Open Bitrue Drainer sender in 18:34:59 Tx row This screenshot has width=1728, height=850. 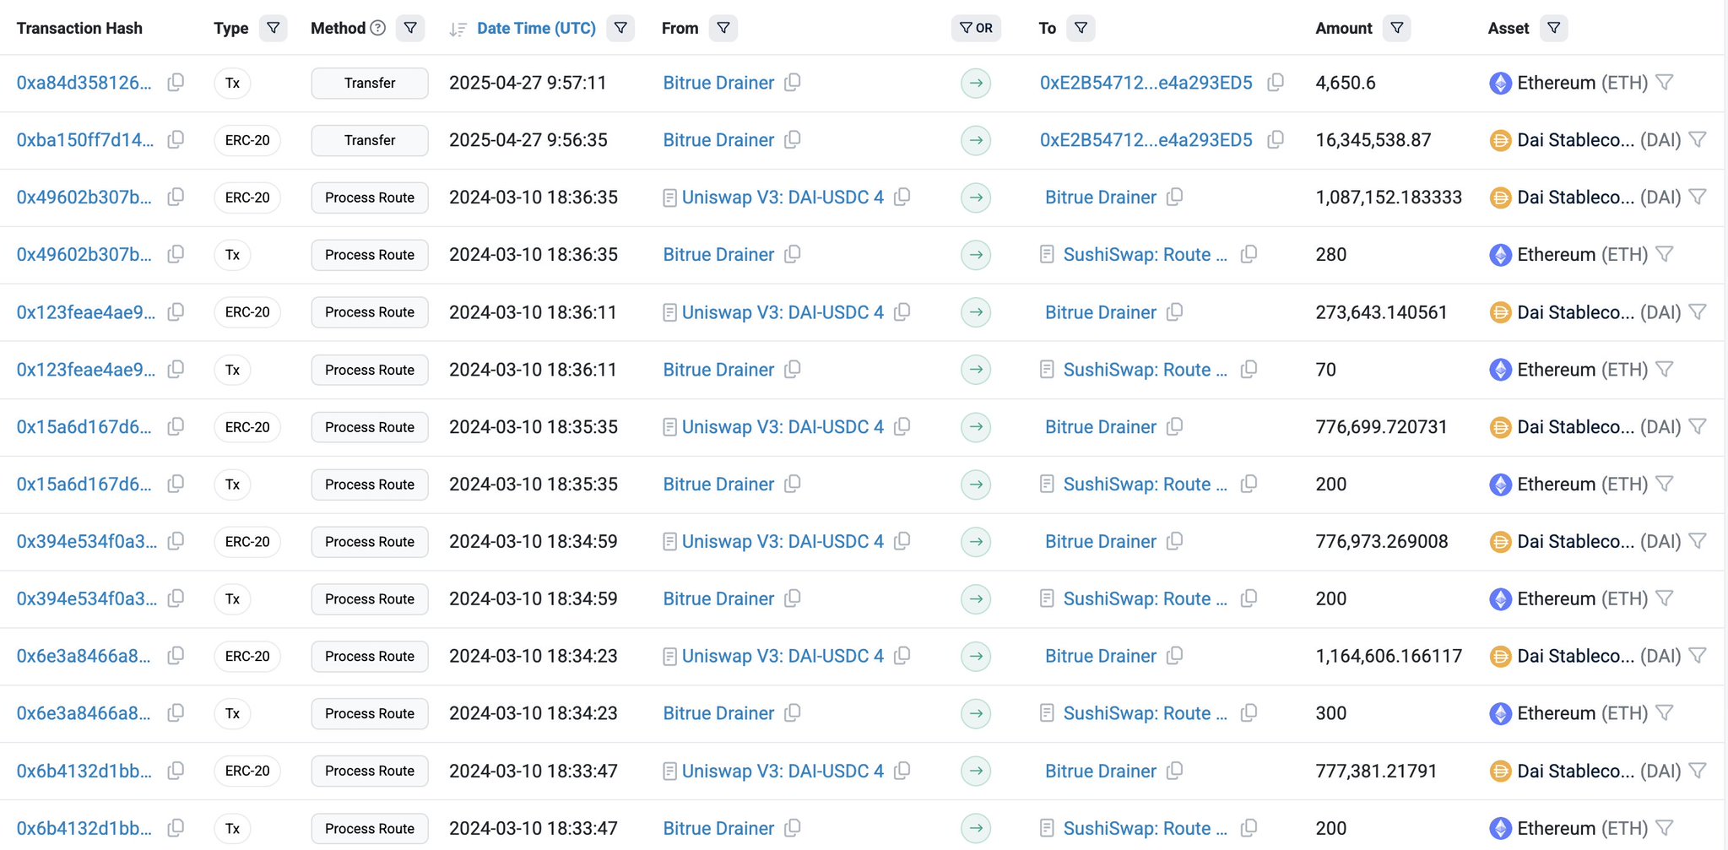click(x=718, y=598)
